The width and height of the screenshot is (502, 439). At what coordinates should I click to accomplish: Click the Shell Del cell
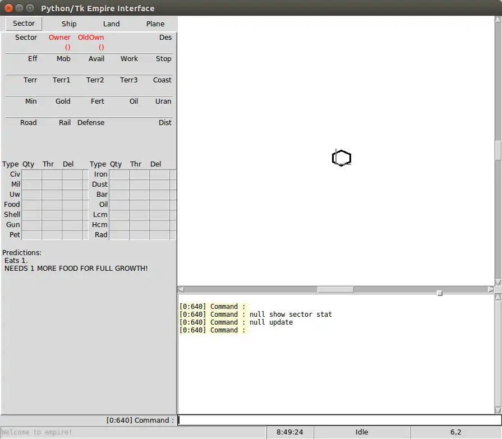tap(72, 214)
